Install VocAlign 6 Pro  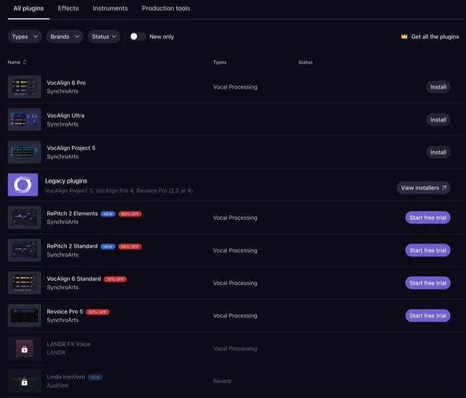coord(438,87)
